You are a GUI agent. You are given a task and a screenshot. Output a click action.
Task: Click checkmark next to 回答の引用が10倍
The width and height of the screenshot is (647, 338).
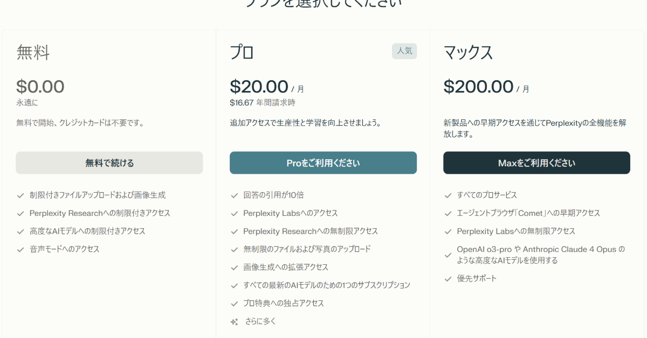pos(234,195)
